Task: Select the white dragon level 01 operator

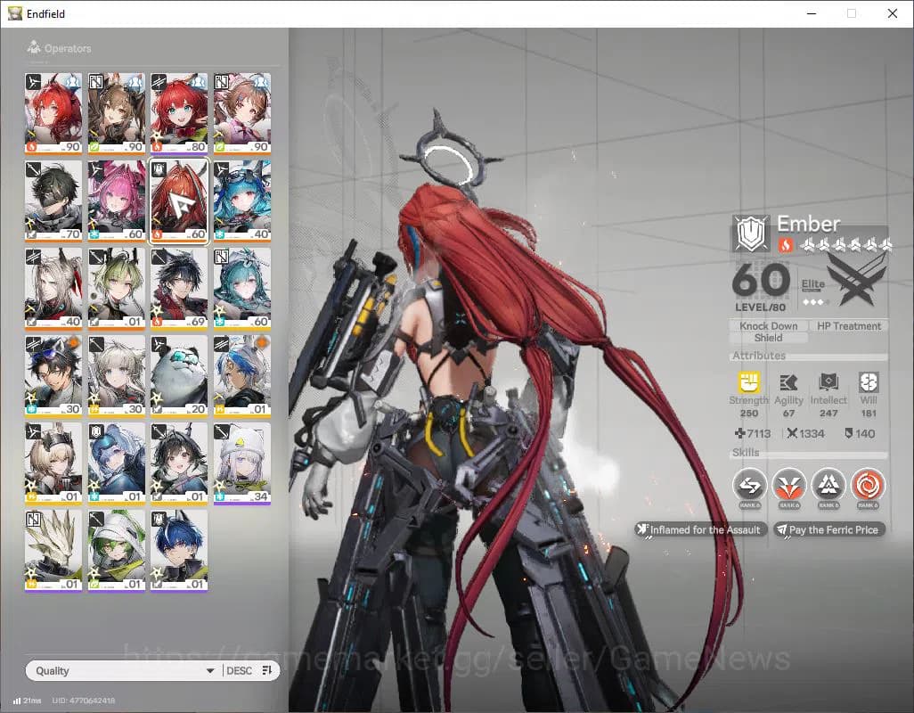Action: point(53,550)
